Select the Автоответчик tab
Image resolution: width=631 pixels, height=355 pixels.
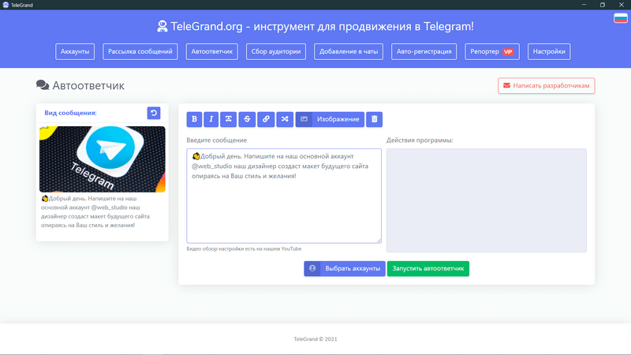tap(211, 51)
